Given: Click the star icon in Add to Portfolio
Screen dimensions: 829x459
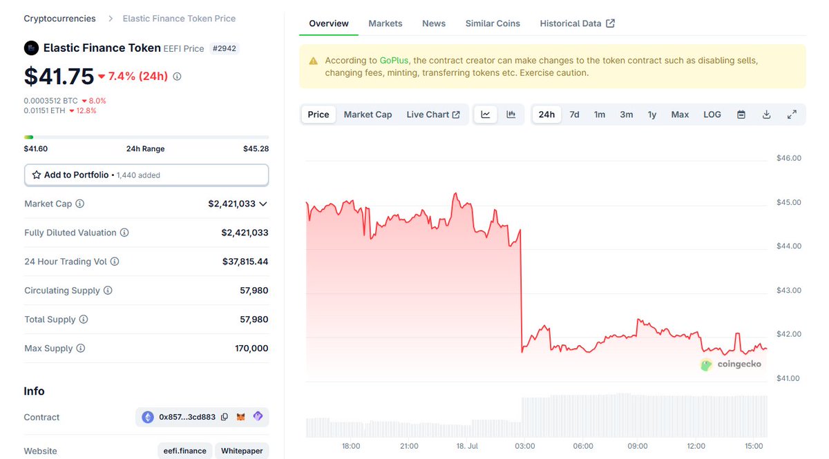Looking at the screenshot, I should click(x=37, y=175).
